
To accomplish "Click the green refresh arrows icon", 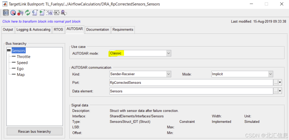I will (x=28, y=13).
